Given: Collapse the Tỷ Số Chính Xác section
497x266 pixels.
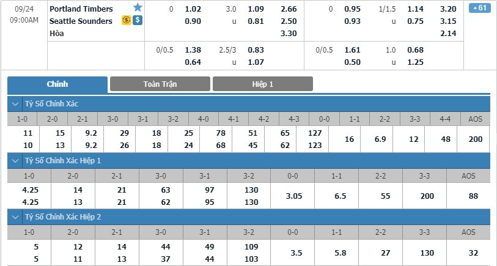Looking at the screenshot, I should click(15, 104).
